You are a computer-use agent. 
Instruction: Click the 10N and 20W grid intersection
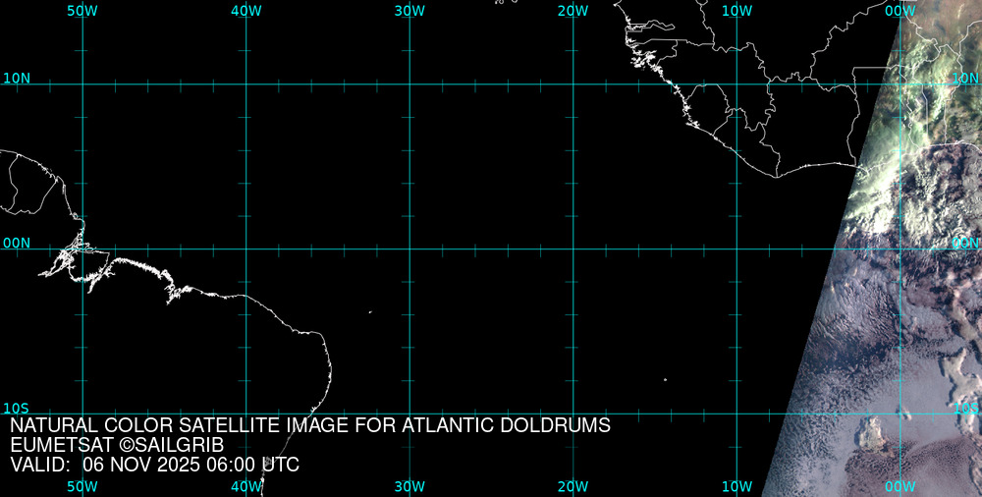click(x=573, y=84)
